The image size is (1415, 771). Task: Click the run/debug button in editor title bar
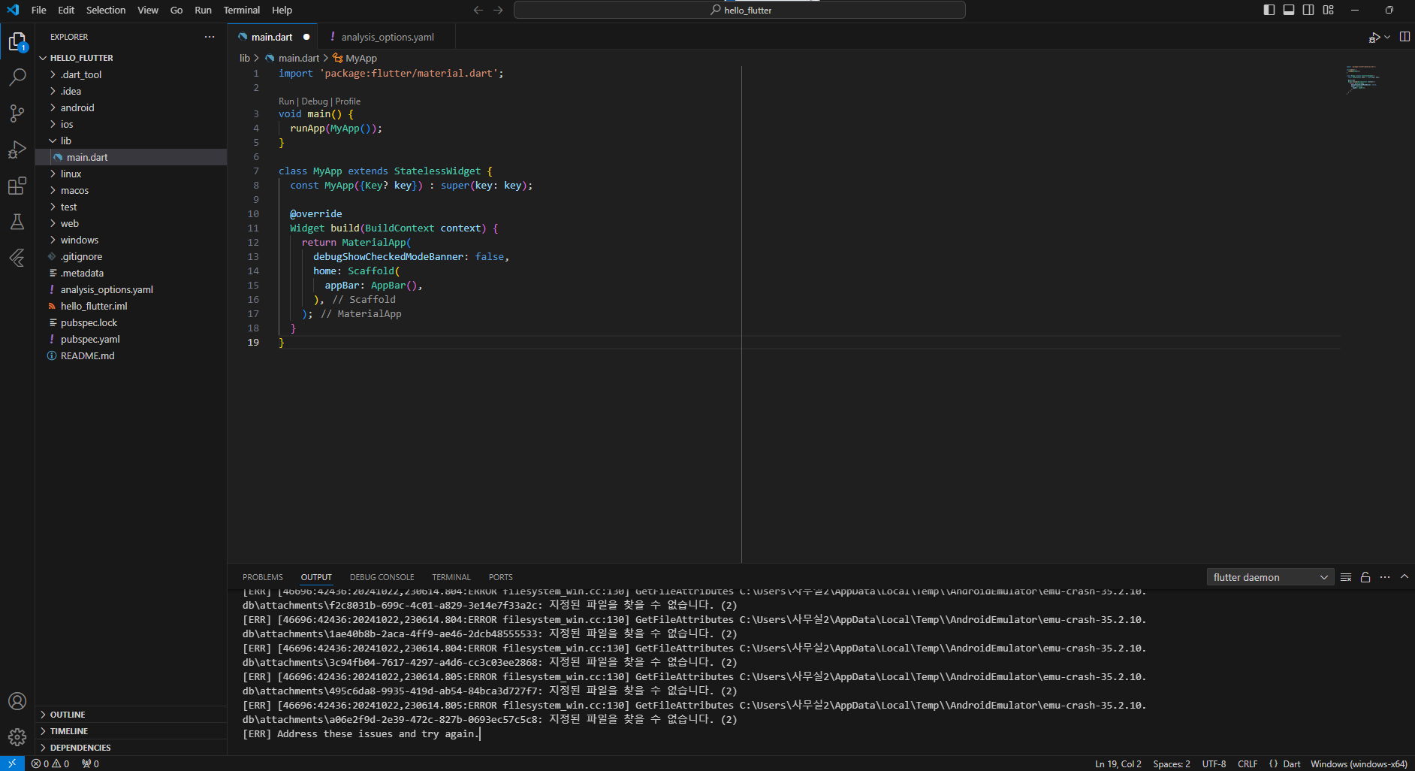tap(1374, 37)
